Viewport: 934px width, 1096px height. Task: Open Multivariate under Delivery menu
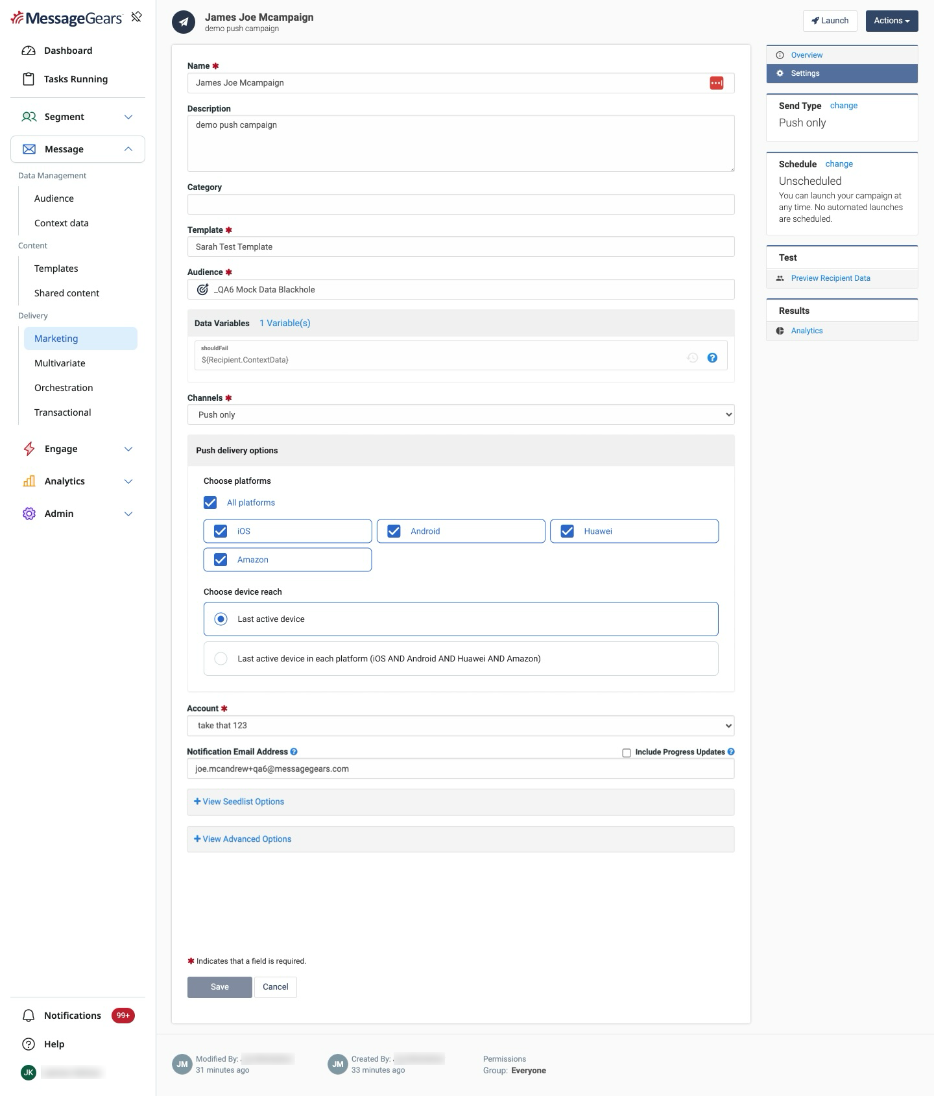click(60, 363)
